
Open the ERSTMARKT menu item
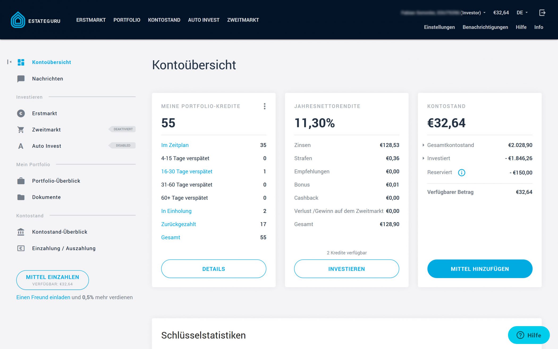(x=91, y=20)
